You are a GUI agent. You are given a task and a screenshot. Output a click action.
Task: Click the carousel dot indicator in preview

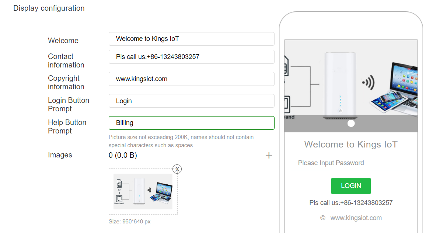[x=351, y=123]
